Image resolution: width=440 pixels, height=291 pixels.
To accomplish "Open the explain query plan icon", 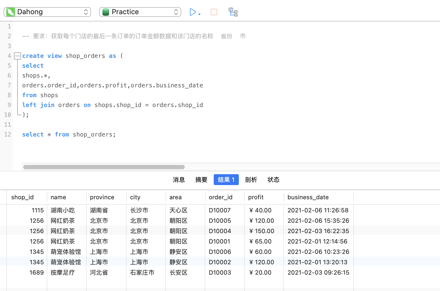I will 233,12.
